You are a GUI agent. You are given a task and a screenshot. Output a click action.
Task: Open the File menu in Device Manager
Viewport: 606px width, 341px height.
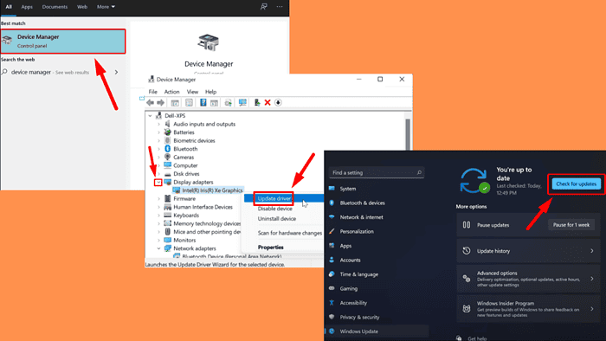pyautogui.click(x=153, y=92)
